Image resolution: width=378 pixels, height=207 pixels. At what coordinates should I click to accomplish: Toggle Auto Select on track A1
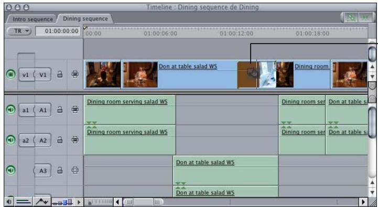[x=75, y=110]
